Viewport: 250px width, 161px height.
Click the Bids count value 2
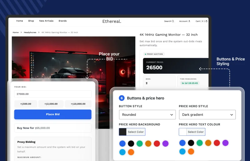(147, 83)
